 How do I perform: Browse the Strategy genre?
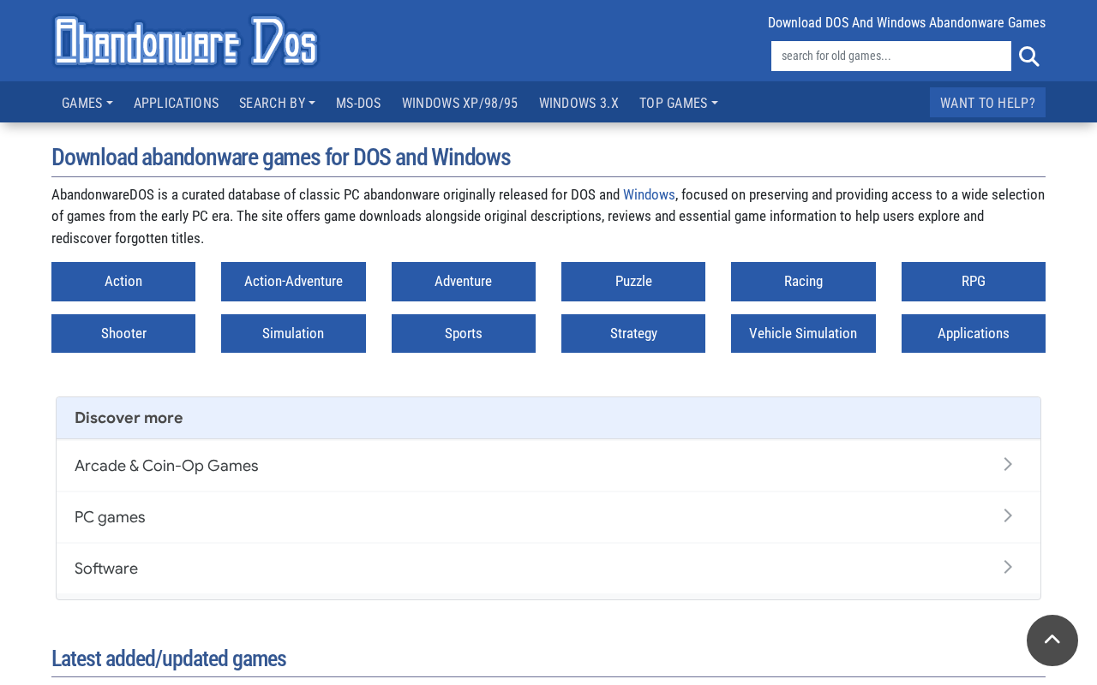coord(633,334)
